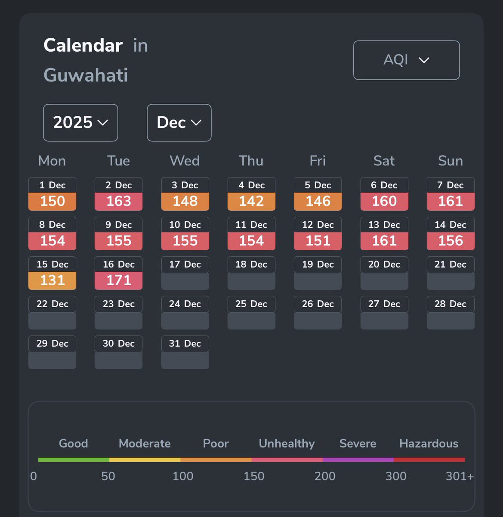Click the 150 mark on the scale
This screenshot has width=503, height=517.
(254, 476)
